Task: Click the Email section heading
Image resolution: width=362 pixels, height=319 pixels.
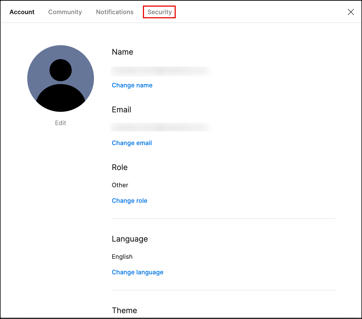Action: coord(122,110)
